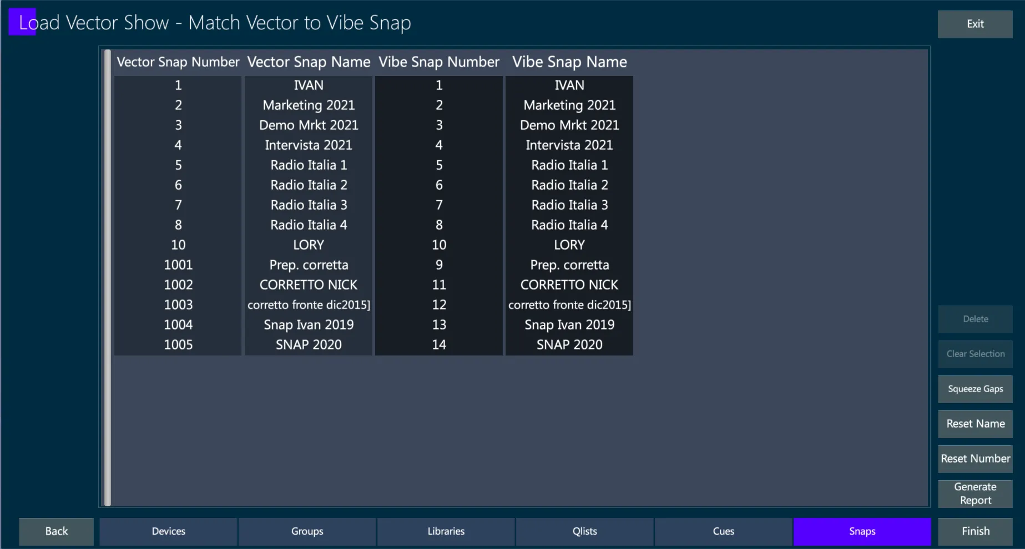
Task: Select Vector Snap Number 1001
Action: point(178,265)
